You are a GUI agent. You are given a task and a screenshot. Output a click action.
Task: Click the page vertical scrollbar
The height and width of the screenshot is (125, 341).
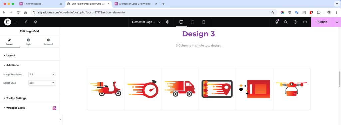coord(339,79)
